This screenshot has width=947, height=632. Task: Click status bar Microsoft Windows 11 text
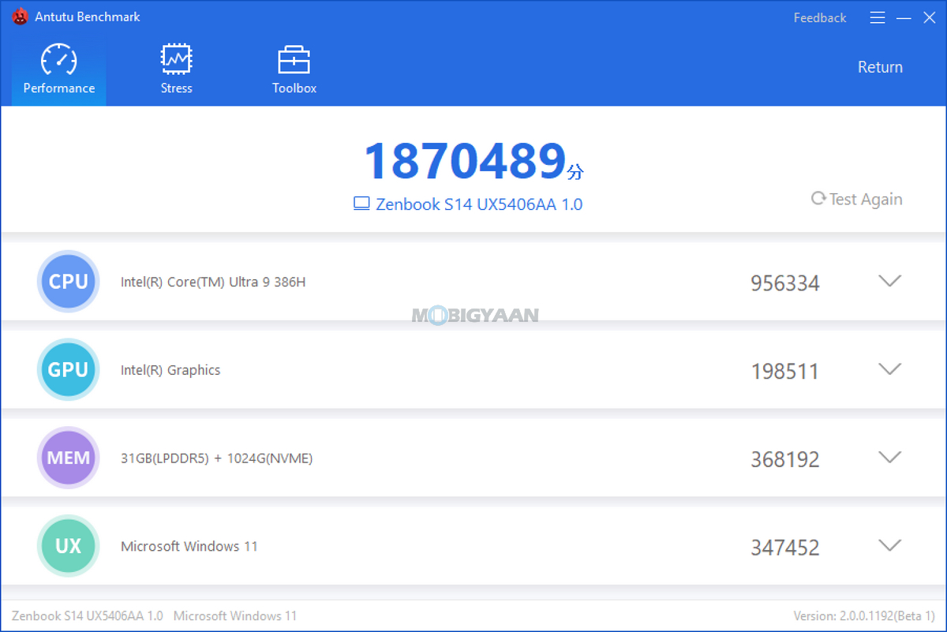tap(235, 615)
